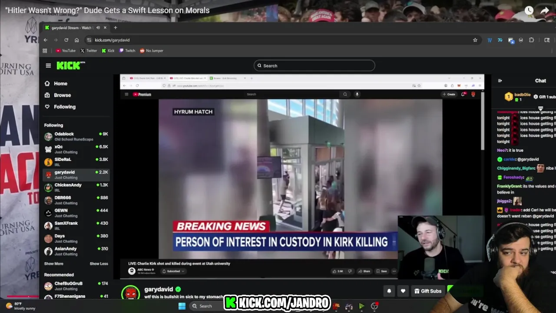This screenshot has height=313, width=556.
Task: Dislike the embedded ABC News video
Action: (350, 271)
